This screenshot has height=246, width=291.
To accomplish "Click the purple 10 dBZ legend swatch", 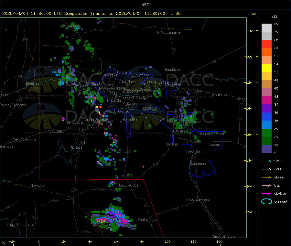I will [x=266, y=149].
